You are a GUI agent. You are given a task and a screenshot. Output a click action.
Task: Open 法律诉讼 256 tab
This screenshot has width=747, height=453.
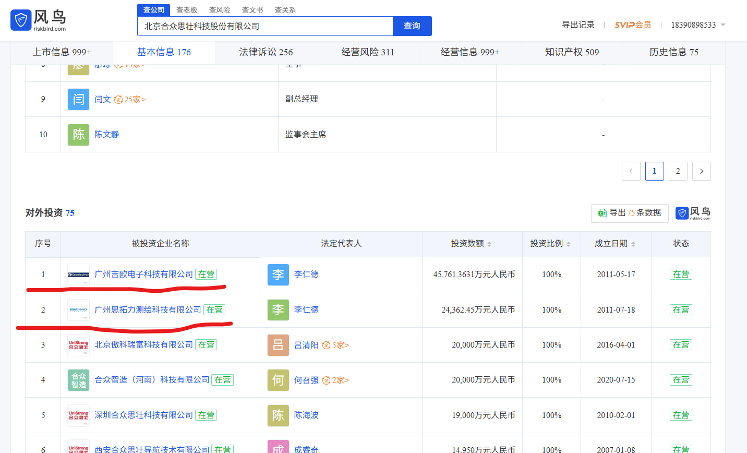(x=266, y=52)
